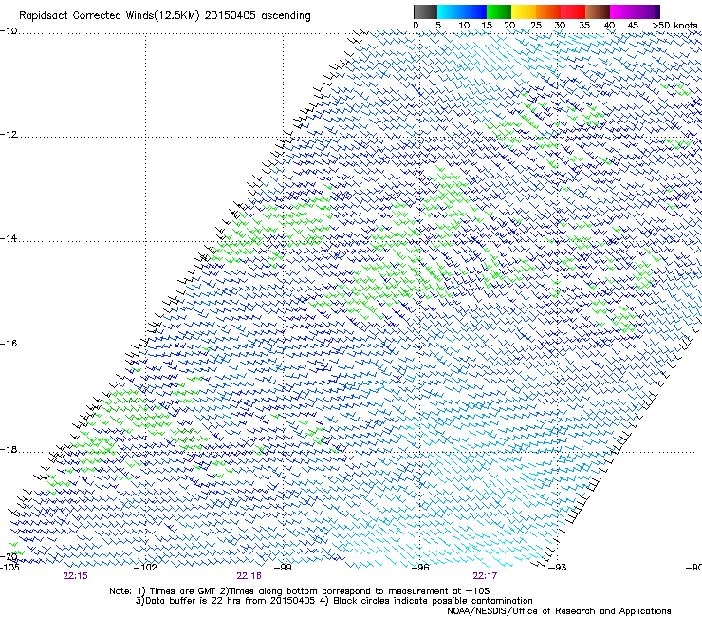Click the magenta 40-45 knots legend color
Screen dimensions: 702x617
[622, 11]
